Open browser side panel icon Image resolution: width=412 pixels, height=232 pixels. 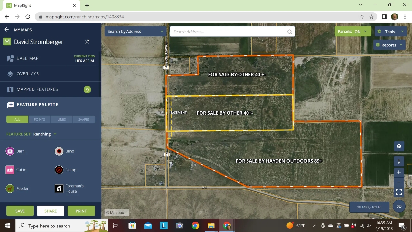tap(384, 17)
